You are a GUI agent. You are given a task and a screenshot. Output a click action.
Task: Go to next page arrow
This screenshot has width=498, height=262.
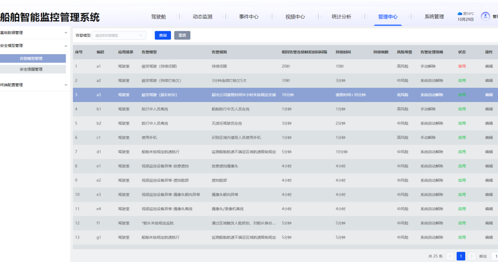tap(472, 256)
